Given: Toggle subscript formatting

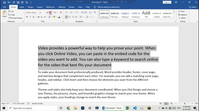Looking at the screenshot, I should click(42, 17).
